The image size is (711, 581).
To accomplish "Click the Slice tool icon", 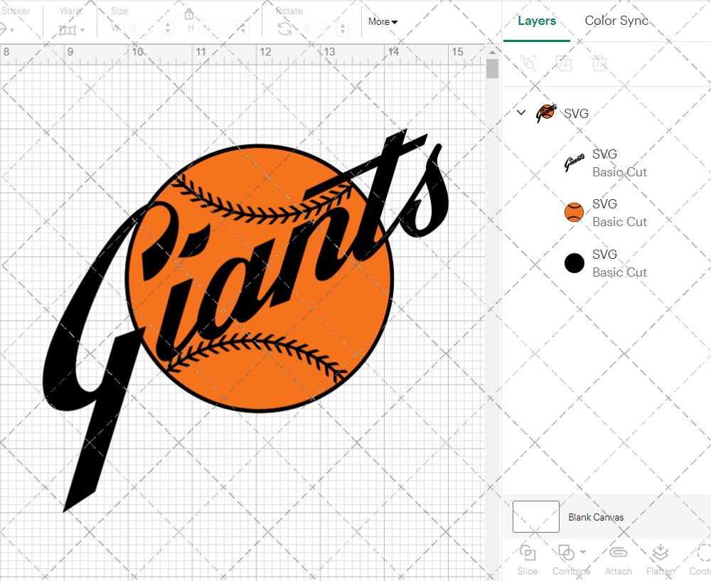I will (528, 553).
